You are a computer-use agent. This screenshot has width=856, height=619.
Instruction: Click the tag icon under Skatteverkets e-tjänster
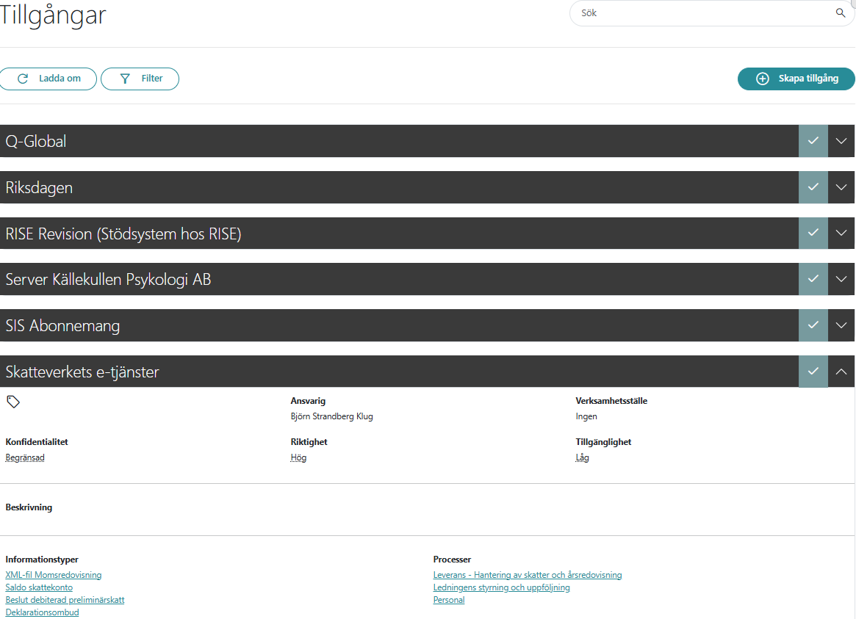[13, 402]
